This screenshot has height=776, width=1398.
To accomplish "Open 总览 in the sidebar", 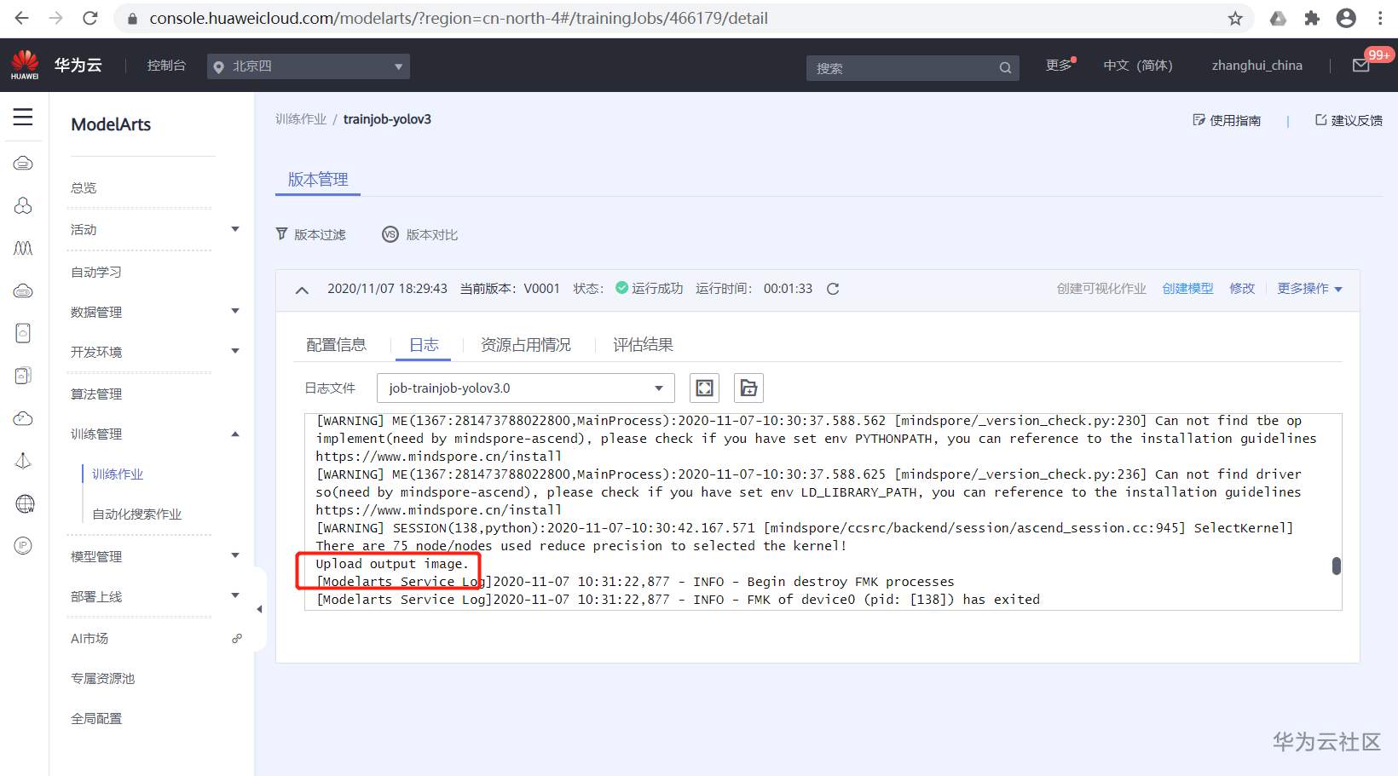I will click(84, 187).
